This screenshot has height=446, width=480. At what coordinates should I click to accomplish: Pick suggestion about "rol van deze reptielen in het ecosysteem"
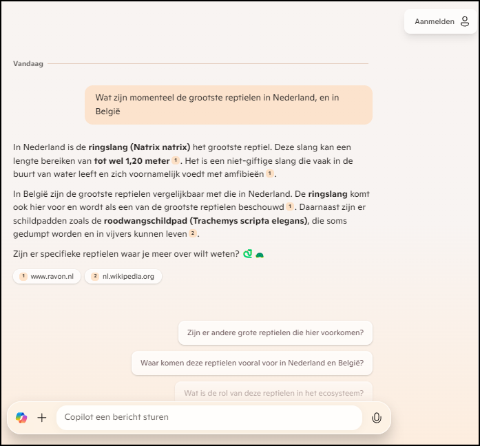click(x=273, y=393)
